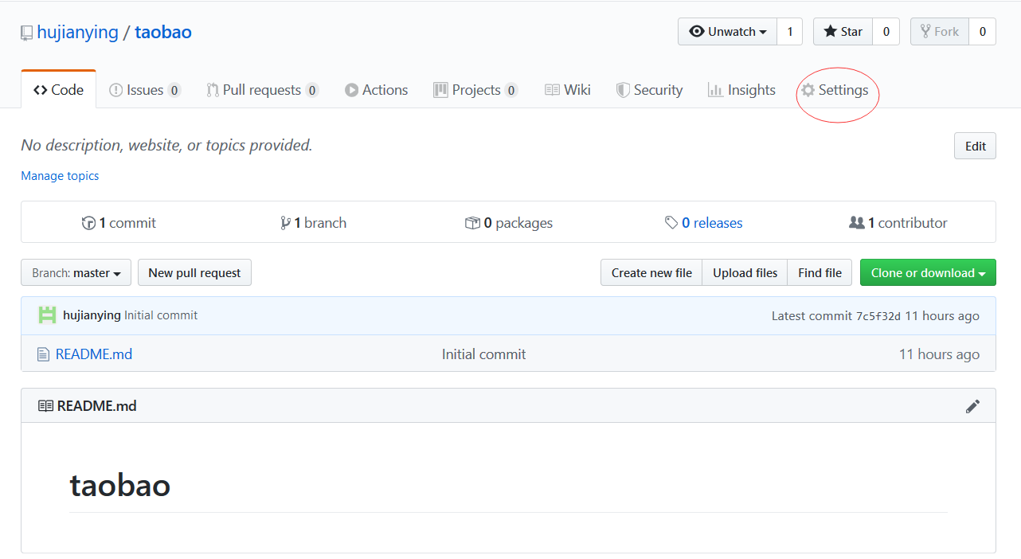The height and width of the screenshot is (559, 1021).
Task: Expand the Clone or download menu
Action: [928, 273]
